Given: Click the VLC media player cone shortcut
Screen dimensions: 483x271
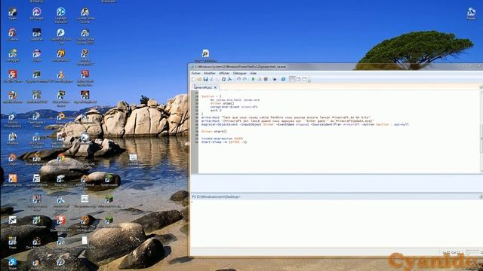Looking at the screenshot, I should point(60,77).
